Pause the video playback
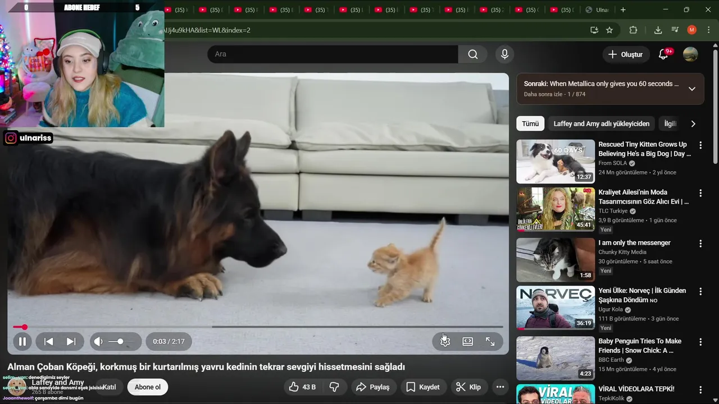719x404 pixels. tap(22, 341)
